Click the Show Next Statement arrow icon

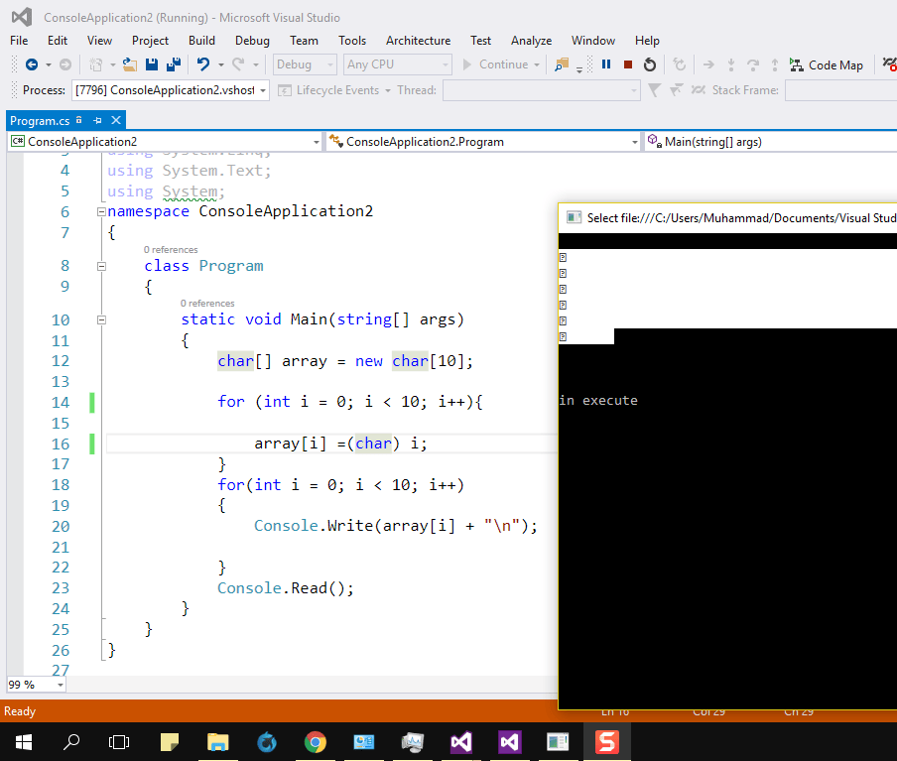click(x=708, y=64)
